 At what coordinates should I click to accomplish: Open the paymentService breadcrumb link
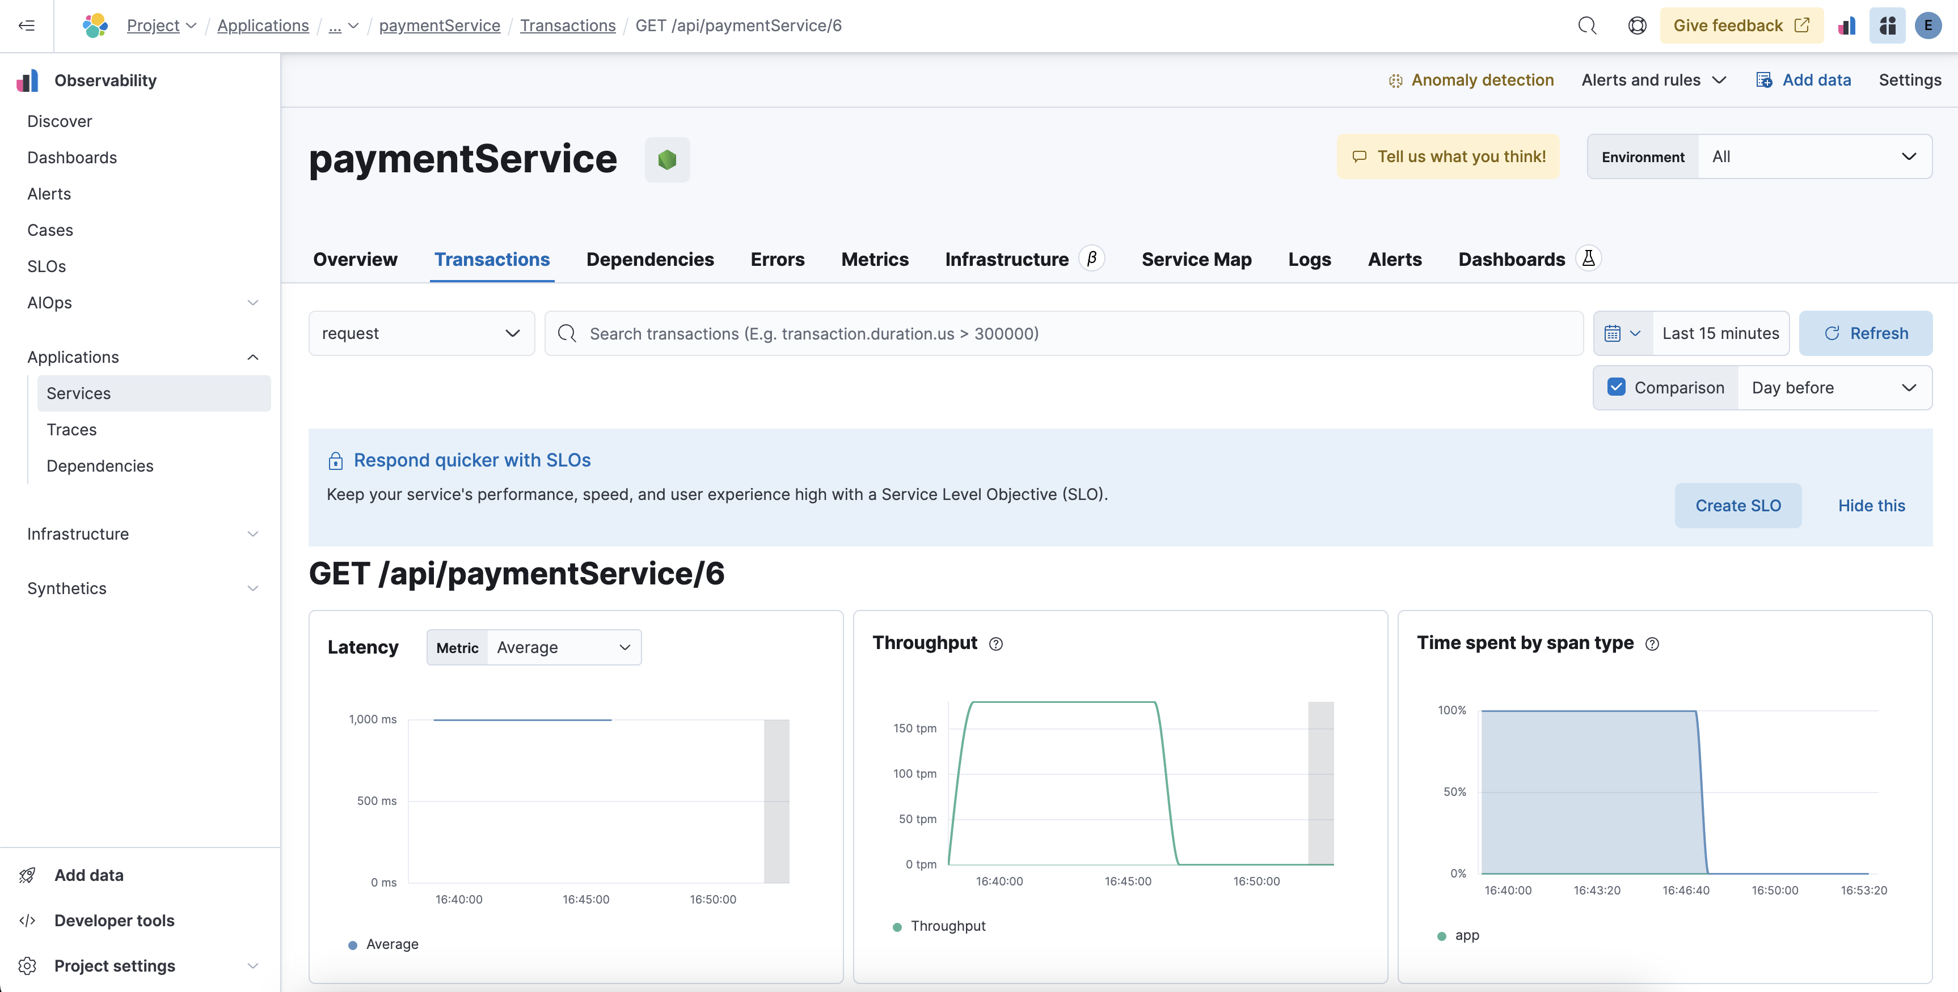(440, 26)
